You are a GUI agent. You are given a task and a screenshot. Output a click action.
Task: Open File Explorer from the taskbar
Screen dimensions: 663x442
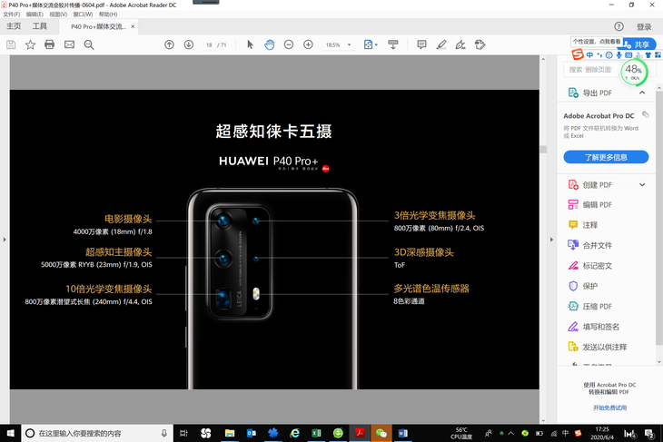coord(230,433)
